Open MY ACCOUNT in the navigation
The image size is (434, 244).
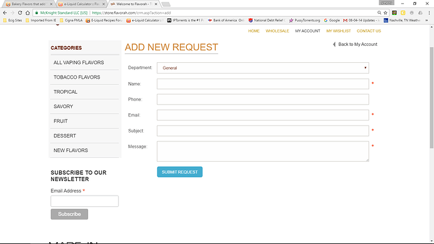(x=308, y=31)
